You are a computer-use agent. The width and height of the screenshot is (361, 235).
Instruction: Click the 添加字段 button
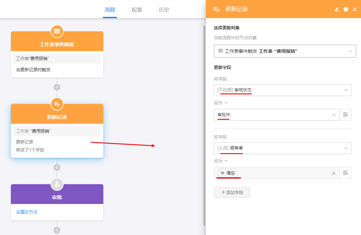pos(232,192)
